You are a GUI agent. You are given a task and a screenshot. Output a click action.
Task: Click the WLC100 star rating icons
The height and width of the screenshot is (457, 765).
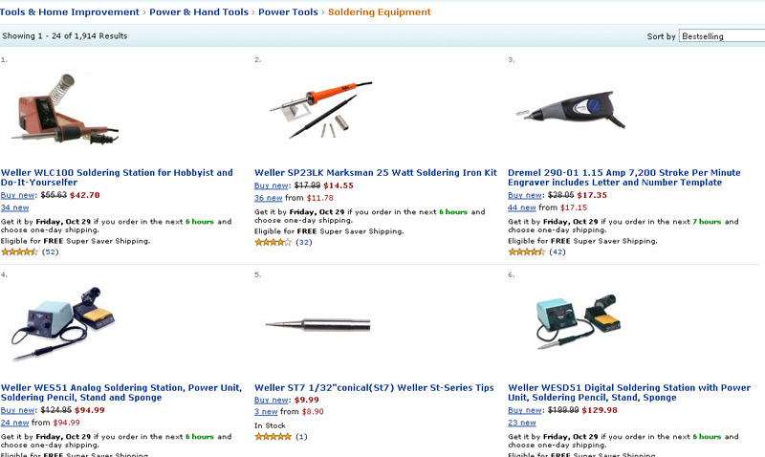19,252
